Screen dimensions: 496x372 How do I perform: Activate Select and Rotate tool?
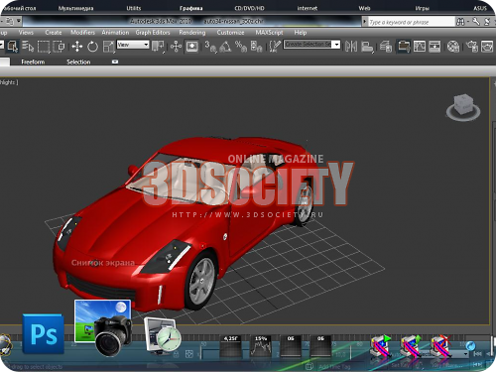click(x=92, y=47)
